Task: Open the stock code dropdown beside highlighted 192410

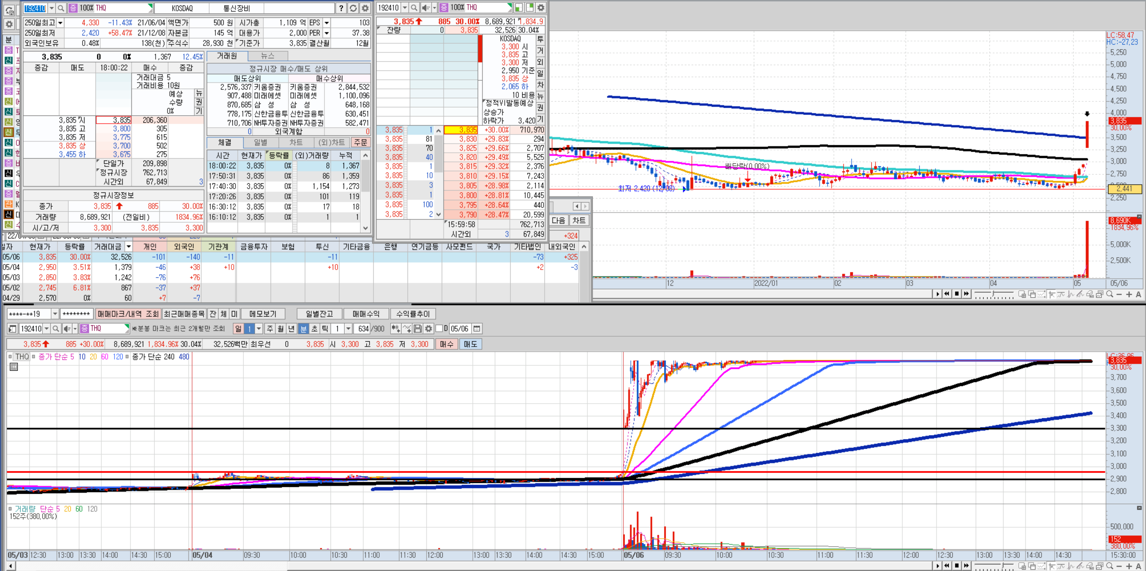Action: [52, 8]
